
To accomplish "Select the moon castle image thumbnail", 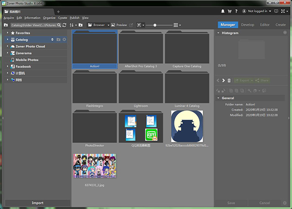I will tap(187, 126).
